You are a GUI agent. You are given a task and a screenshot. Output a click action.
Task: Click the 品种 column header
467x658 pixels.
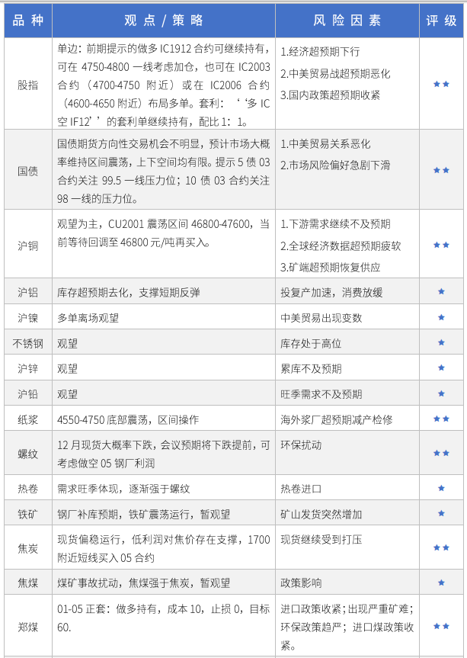(28, 21)
